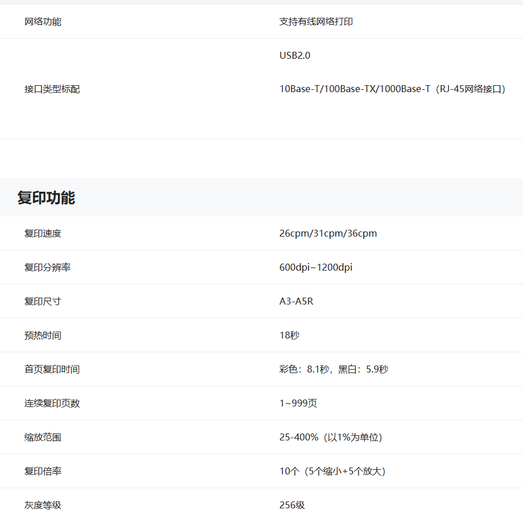Click the 复印功能 section heading
This screenshot has height=517, width=523.
click(46, 198)
